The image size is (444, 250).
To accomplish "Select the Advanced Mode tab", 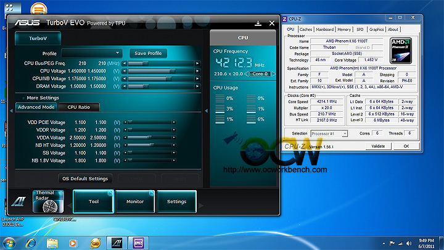I will (x=36, y=107).
